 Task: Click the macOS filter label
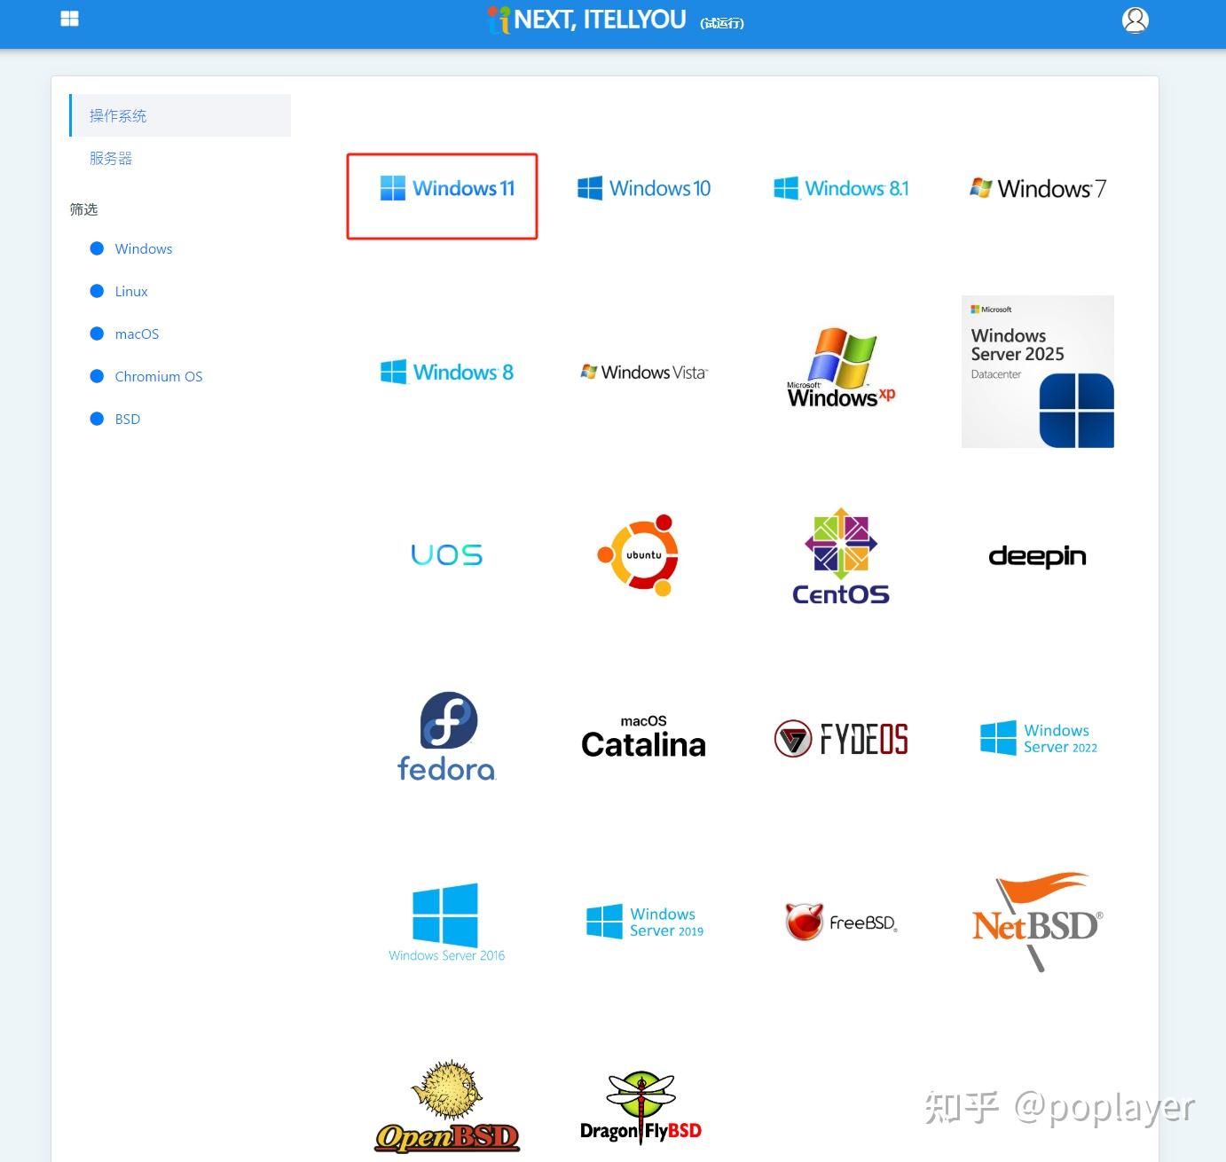tap(137, 334)
